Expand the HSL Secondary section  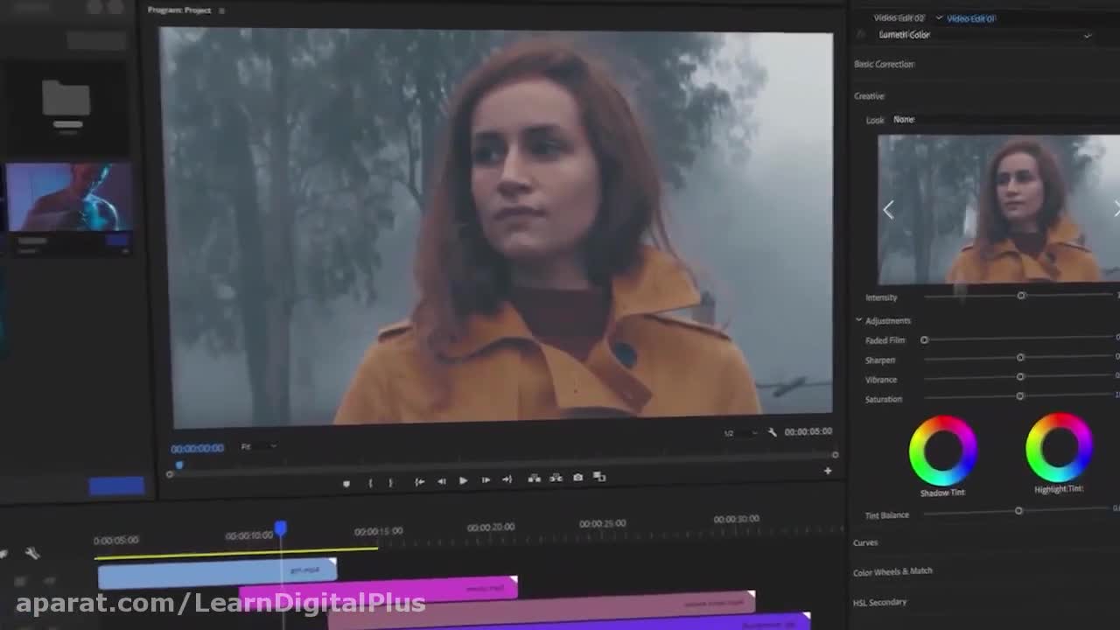[x=879, y=602]
